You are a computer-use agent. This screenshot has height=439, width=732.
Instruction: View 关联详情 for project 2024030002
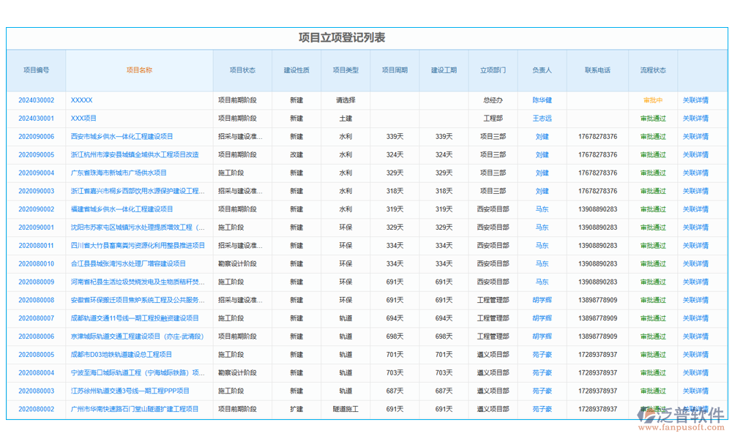[696, 100]
